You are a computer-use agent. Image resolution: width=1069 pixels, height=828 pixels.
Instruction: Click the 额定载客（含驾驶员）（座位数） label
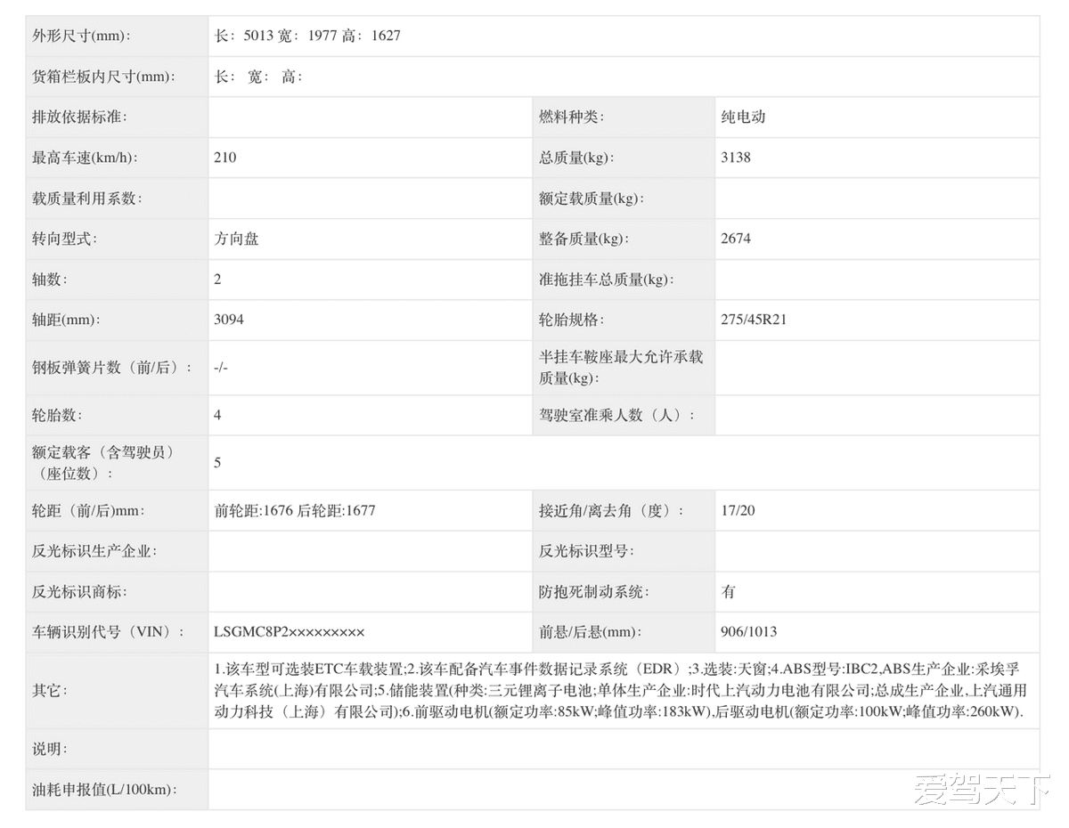coord(103,463)
